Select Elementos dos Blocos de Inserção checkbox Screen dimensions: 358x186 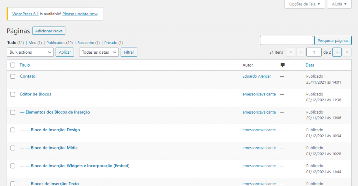coord(13,112)
